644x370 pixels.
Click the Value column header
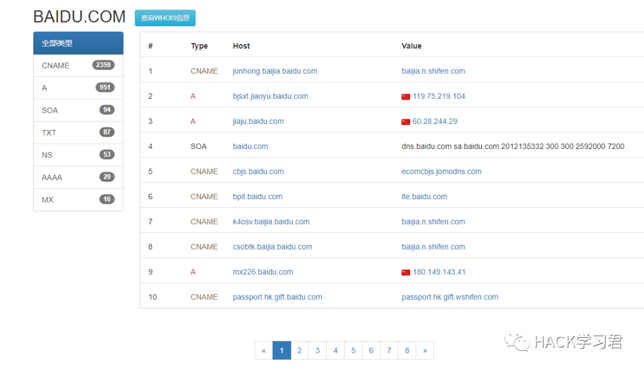pos(411,46)
